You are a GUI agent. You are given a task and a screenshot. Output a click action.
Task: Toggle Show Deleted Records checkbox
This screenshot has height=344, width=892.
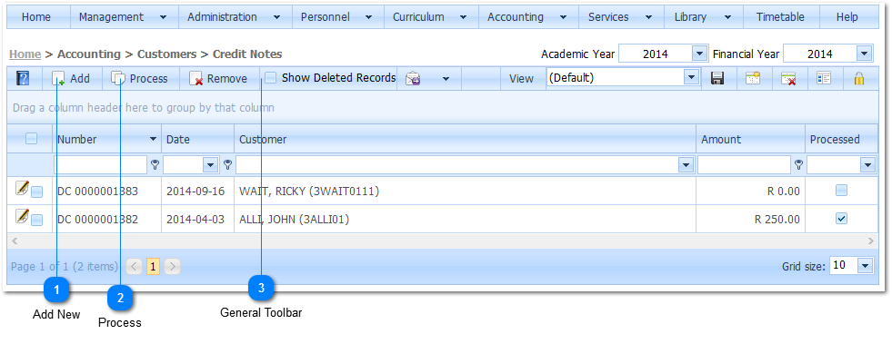(271, 78)
